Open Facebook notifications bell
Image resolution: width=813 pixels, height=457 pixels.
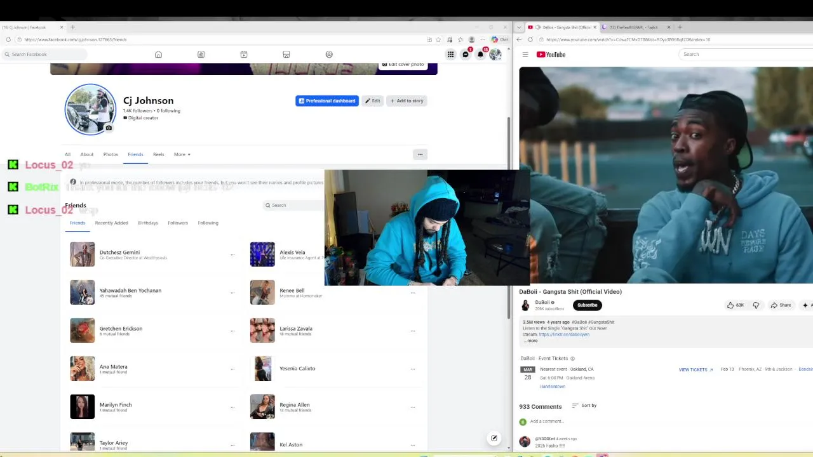point(480,55)
